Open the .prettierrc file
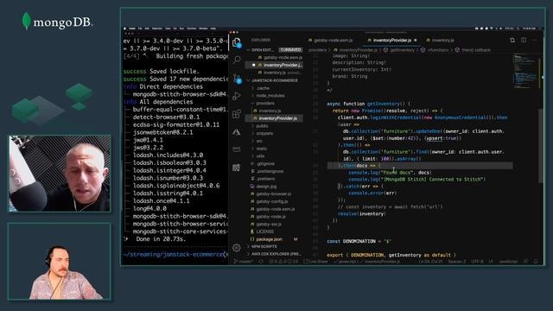 [x=265, y=179]
